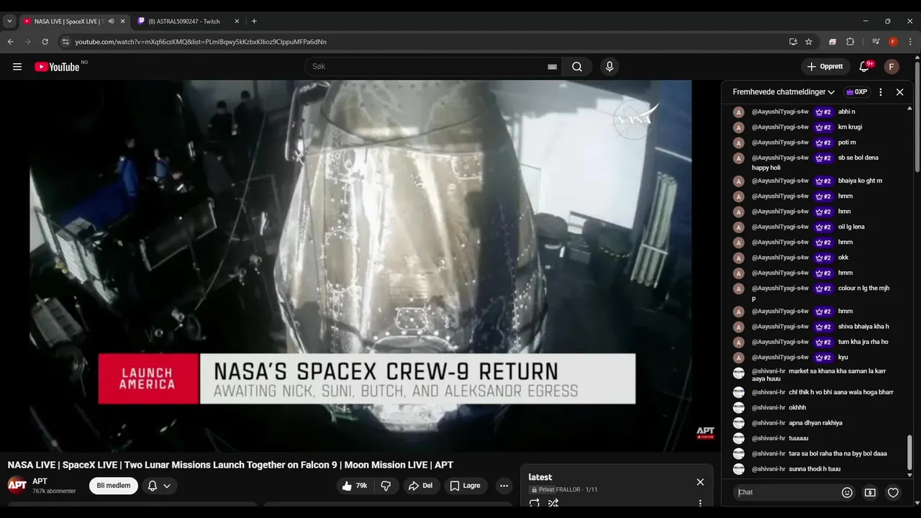
Task: Mute tab via speaker icon on NASA LIVE tab
Action: point(111,22)
